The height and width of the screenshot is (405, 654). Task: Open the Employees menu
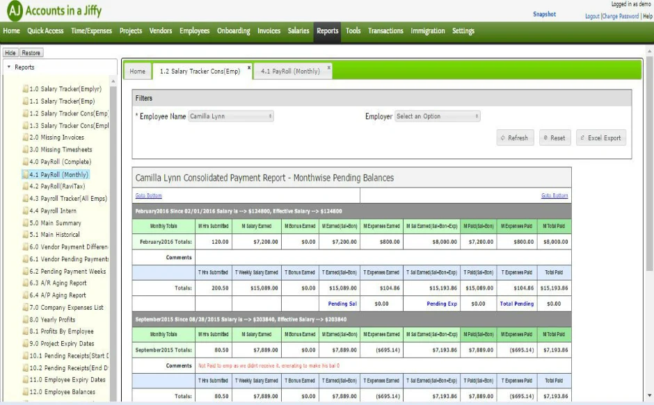click(194, 31)
